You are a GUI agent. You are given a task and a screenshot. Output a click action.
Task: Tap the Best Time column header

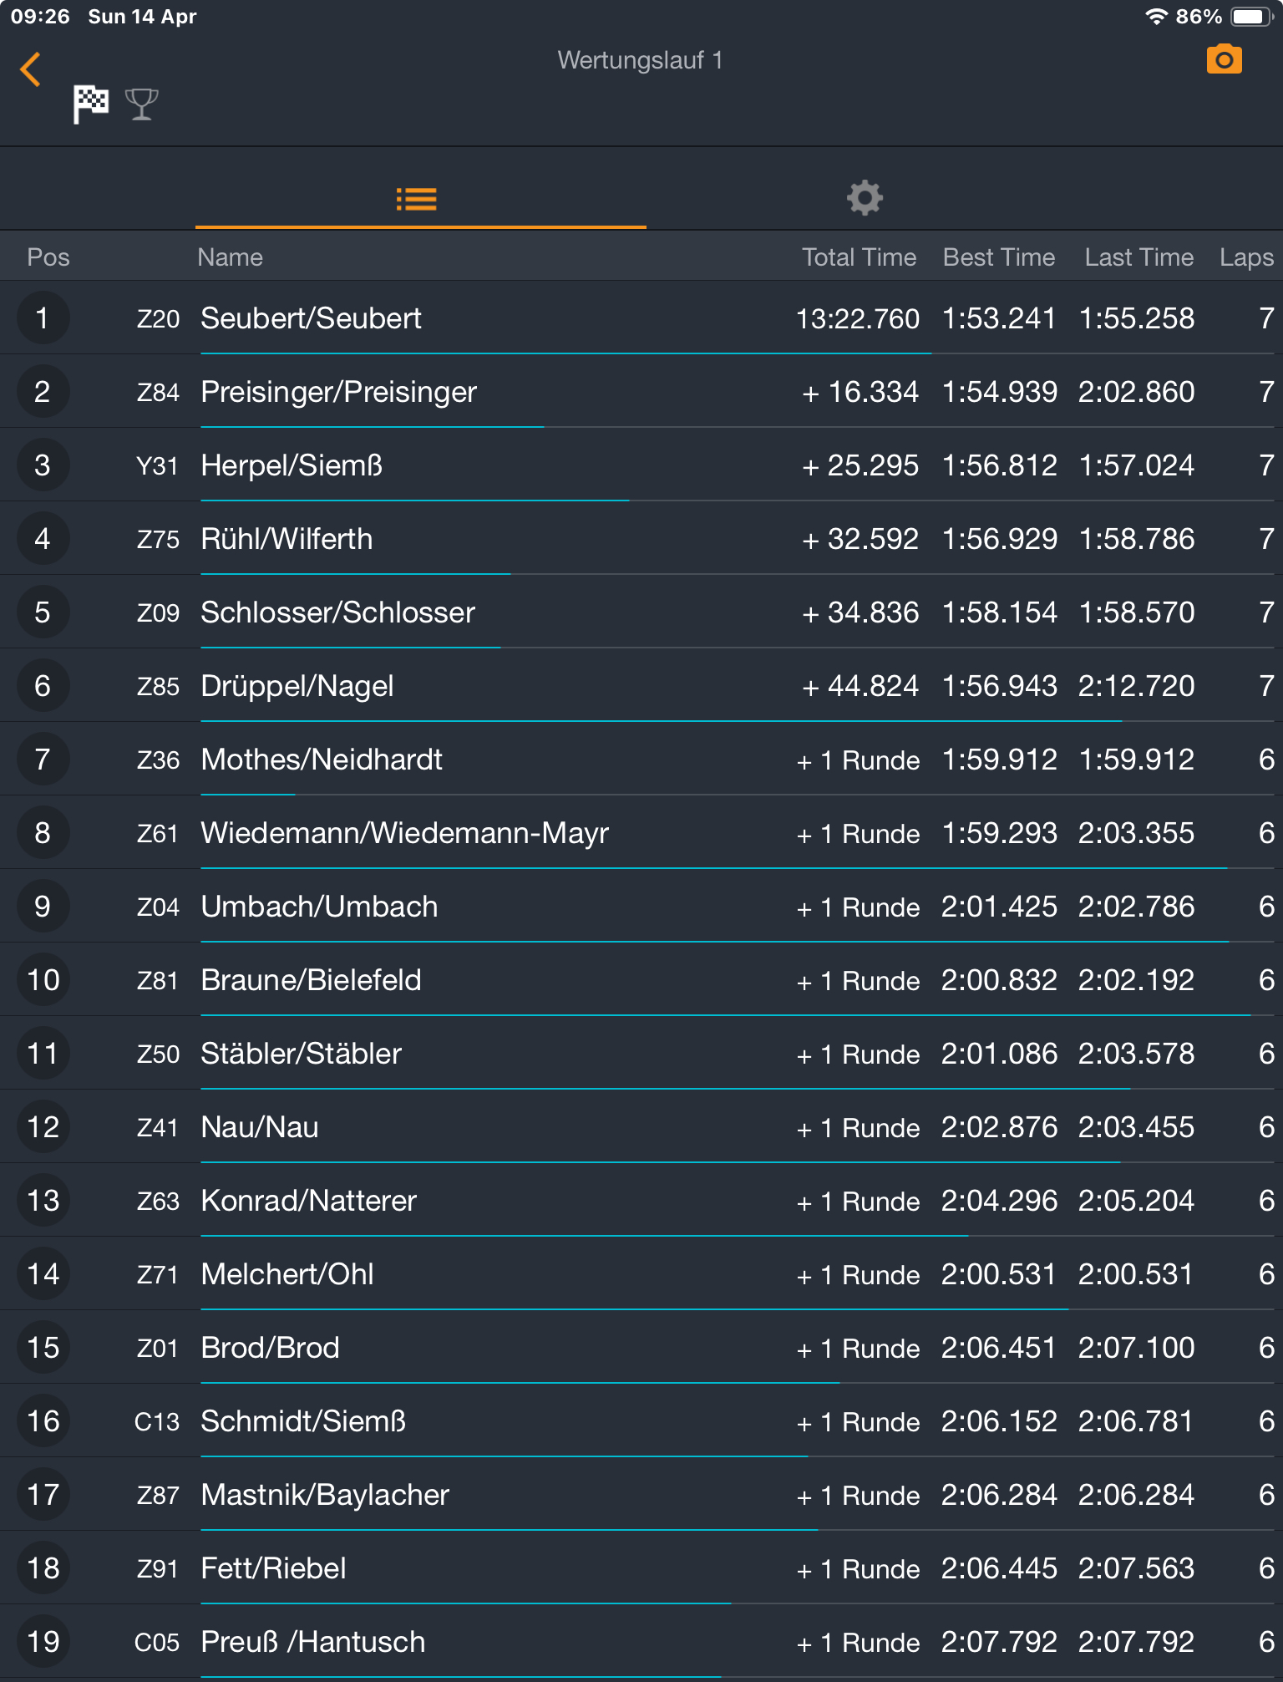click(x=998, y=257)
